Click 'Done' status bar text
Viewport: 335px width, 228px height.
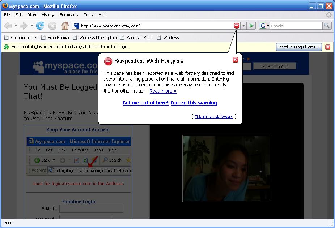pos(8,223)
